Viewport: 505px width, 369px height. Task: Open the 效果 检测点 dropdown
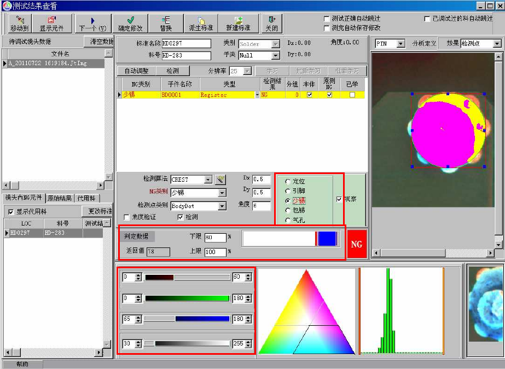coord(497,43)
